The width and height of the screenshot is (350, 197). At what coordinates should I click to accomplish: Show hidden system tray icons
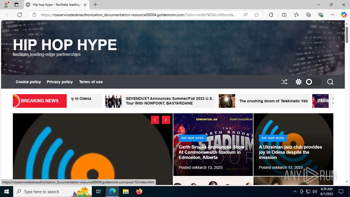click(295, 192)
